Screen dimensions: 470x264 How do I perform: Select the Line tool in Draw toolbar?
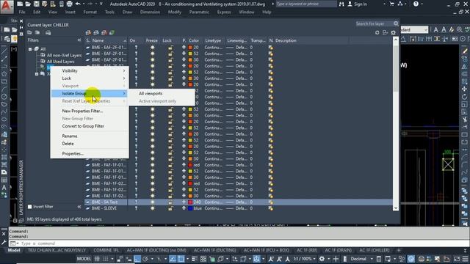click(x=4, y=51)
